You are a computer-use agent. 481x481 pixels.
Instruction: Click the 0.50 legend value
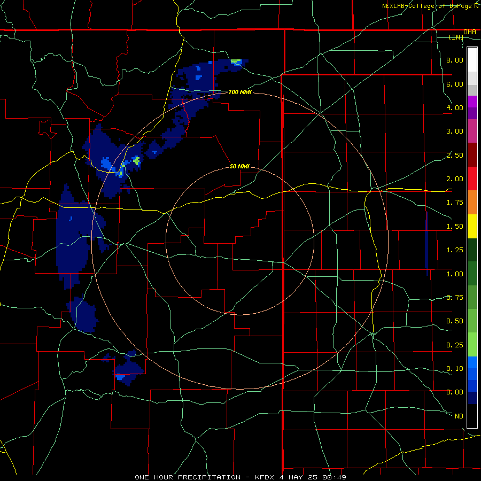coord(455,321)
